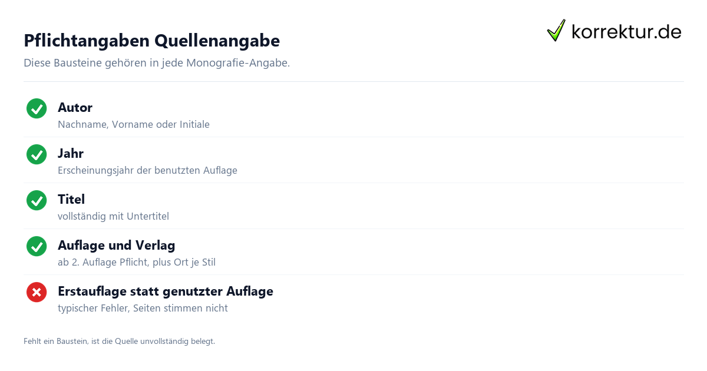The width and height of the screenshot is (707, 371).
Task: Click description Nachname, Vorname oder Initiale
Action: (x=134, y=124)
